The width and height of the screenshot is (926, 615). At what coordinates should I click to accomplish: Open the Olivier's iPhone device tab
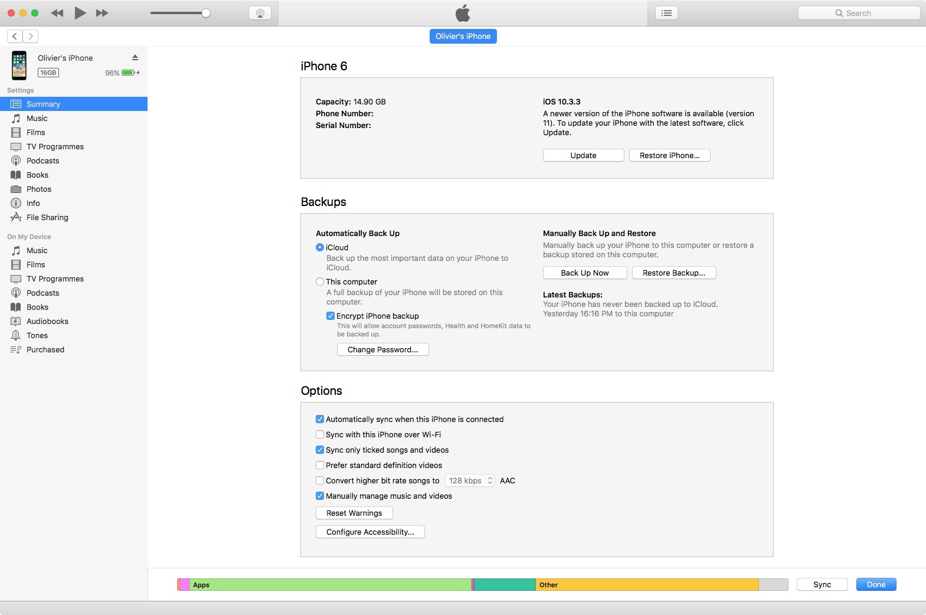463,36
